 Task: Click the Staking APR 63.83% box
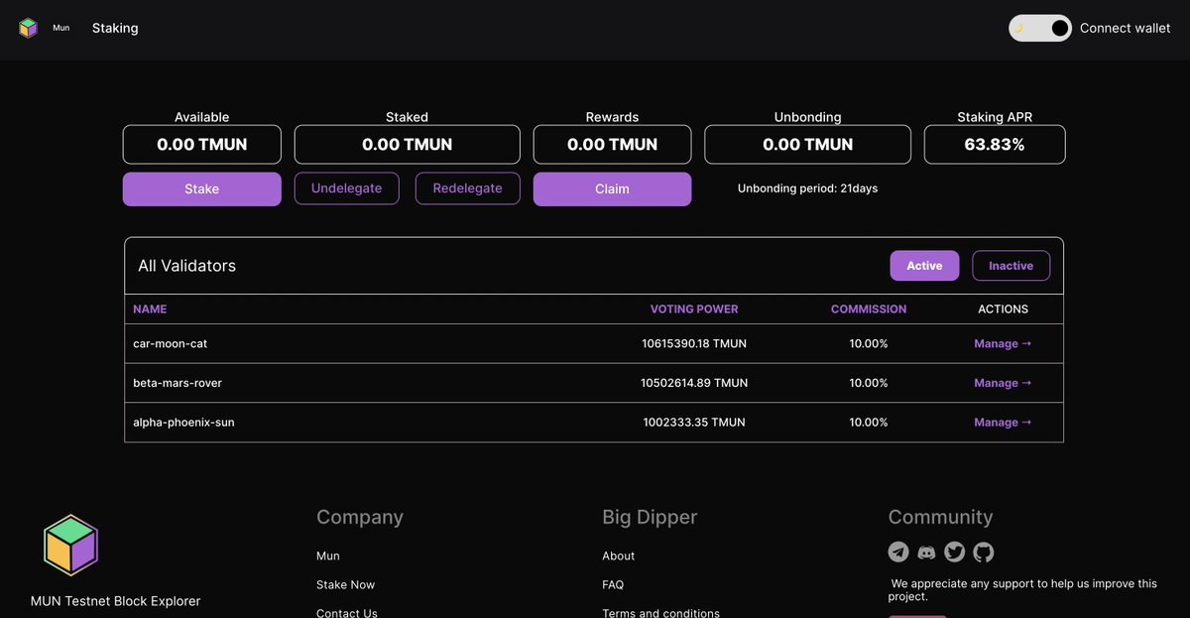tap(995, 145)
